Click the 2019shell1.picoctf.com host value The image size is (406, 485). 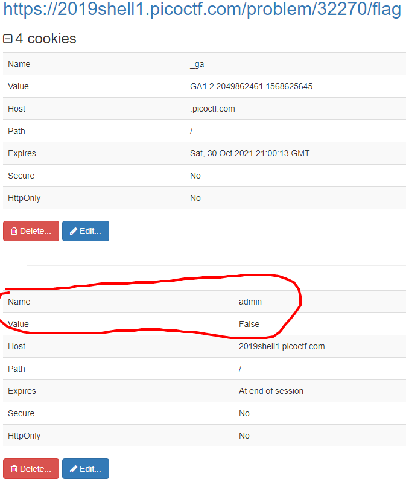(282, 346)
